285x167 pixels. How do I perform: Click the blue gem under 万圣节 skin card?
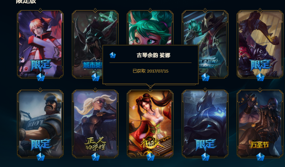coord(260,157)
